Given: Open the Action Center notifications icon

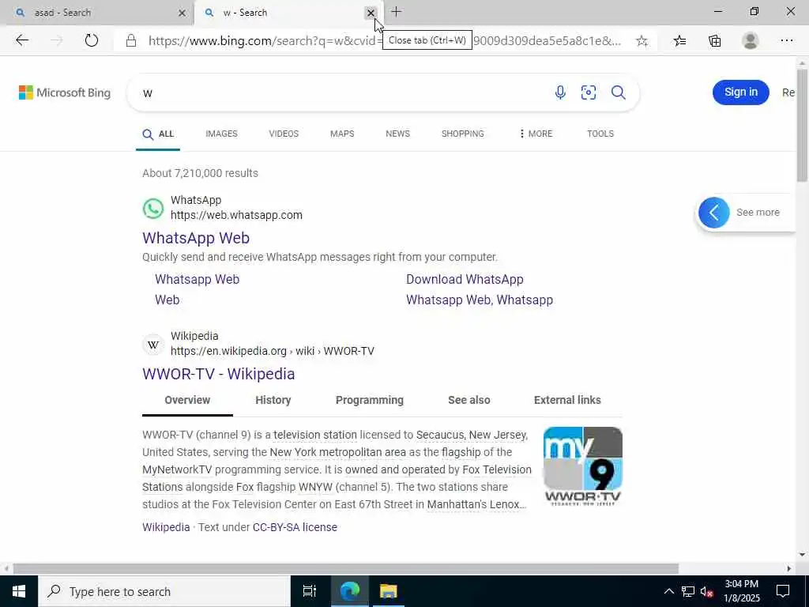Looking at the screenshot, I should tap(783, 591).
